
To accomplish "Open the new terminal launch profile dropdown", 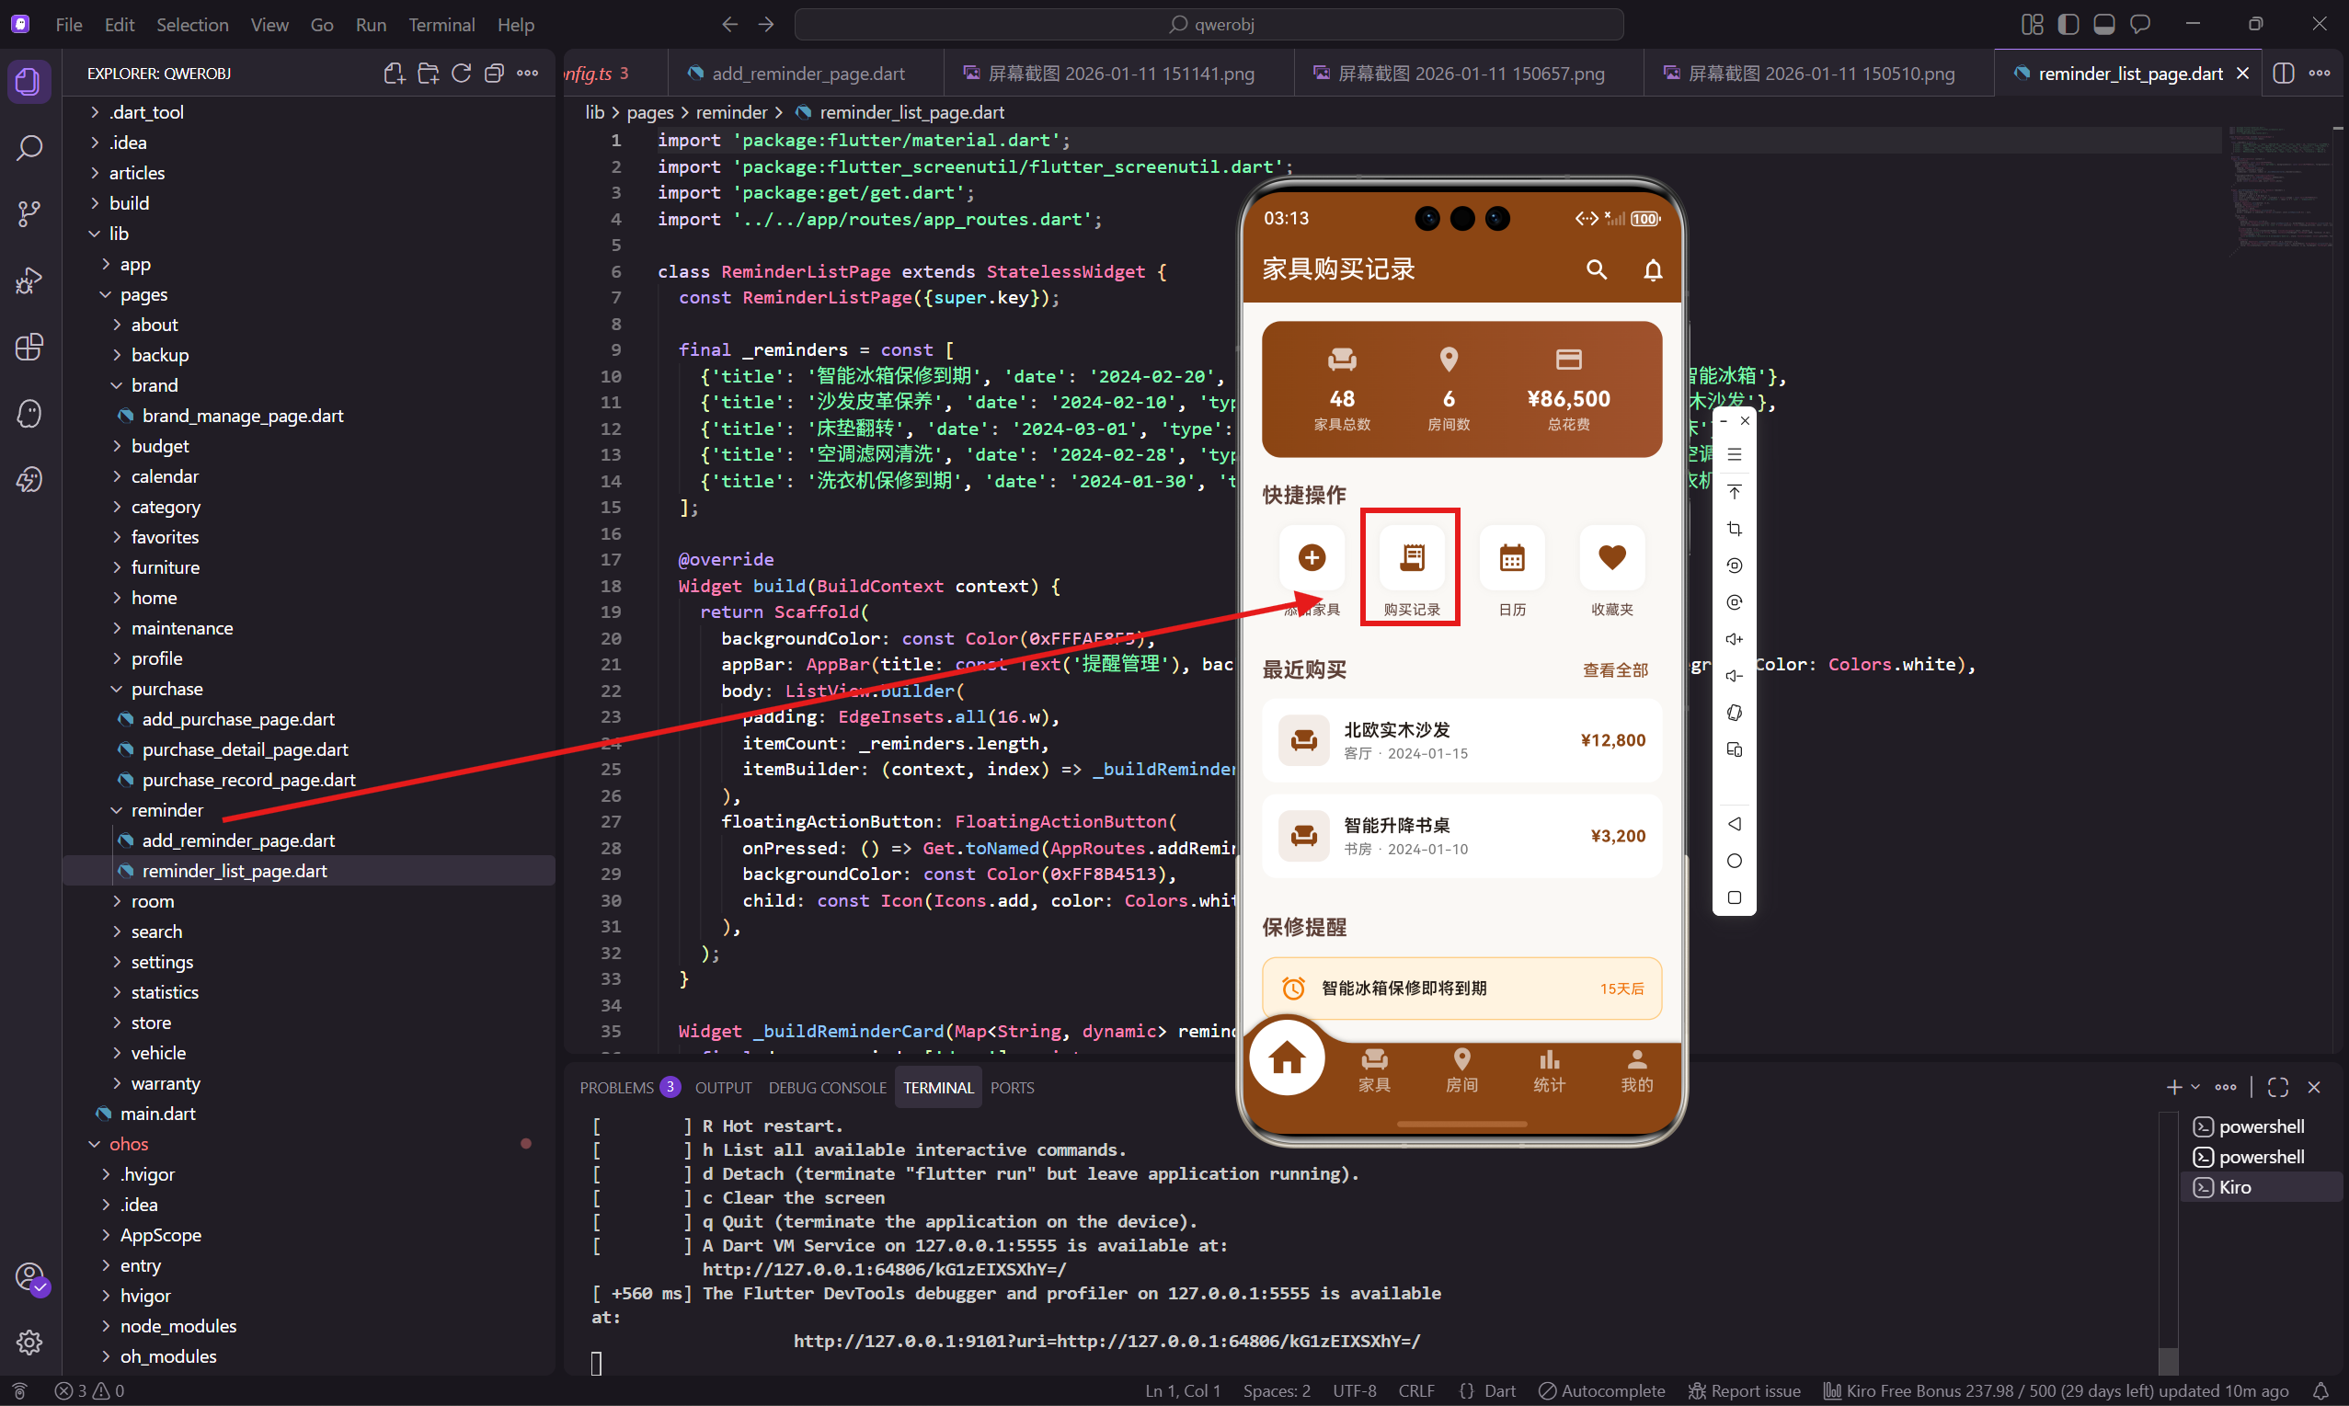I will (2195, 1088).
